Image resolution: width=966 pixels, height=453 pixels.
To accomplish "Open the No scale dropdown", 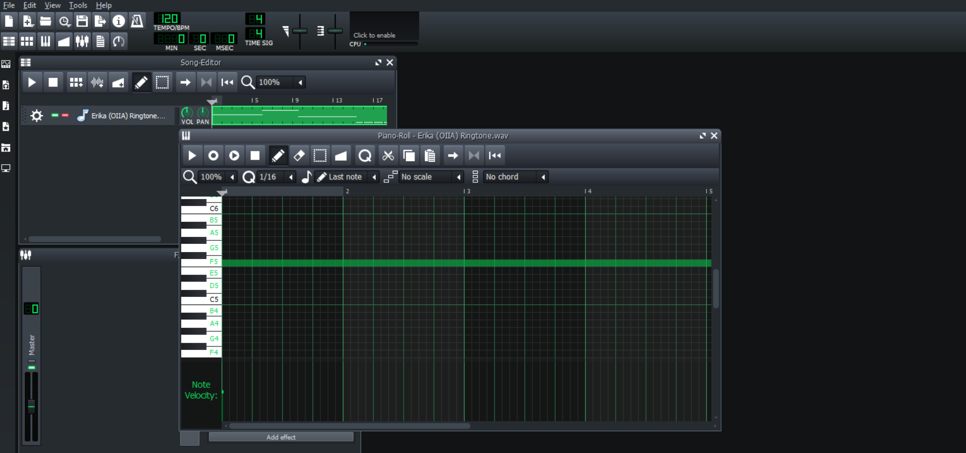I will coord(430,177).
